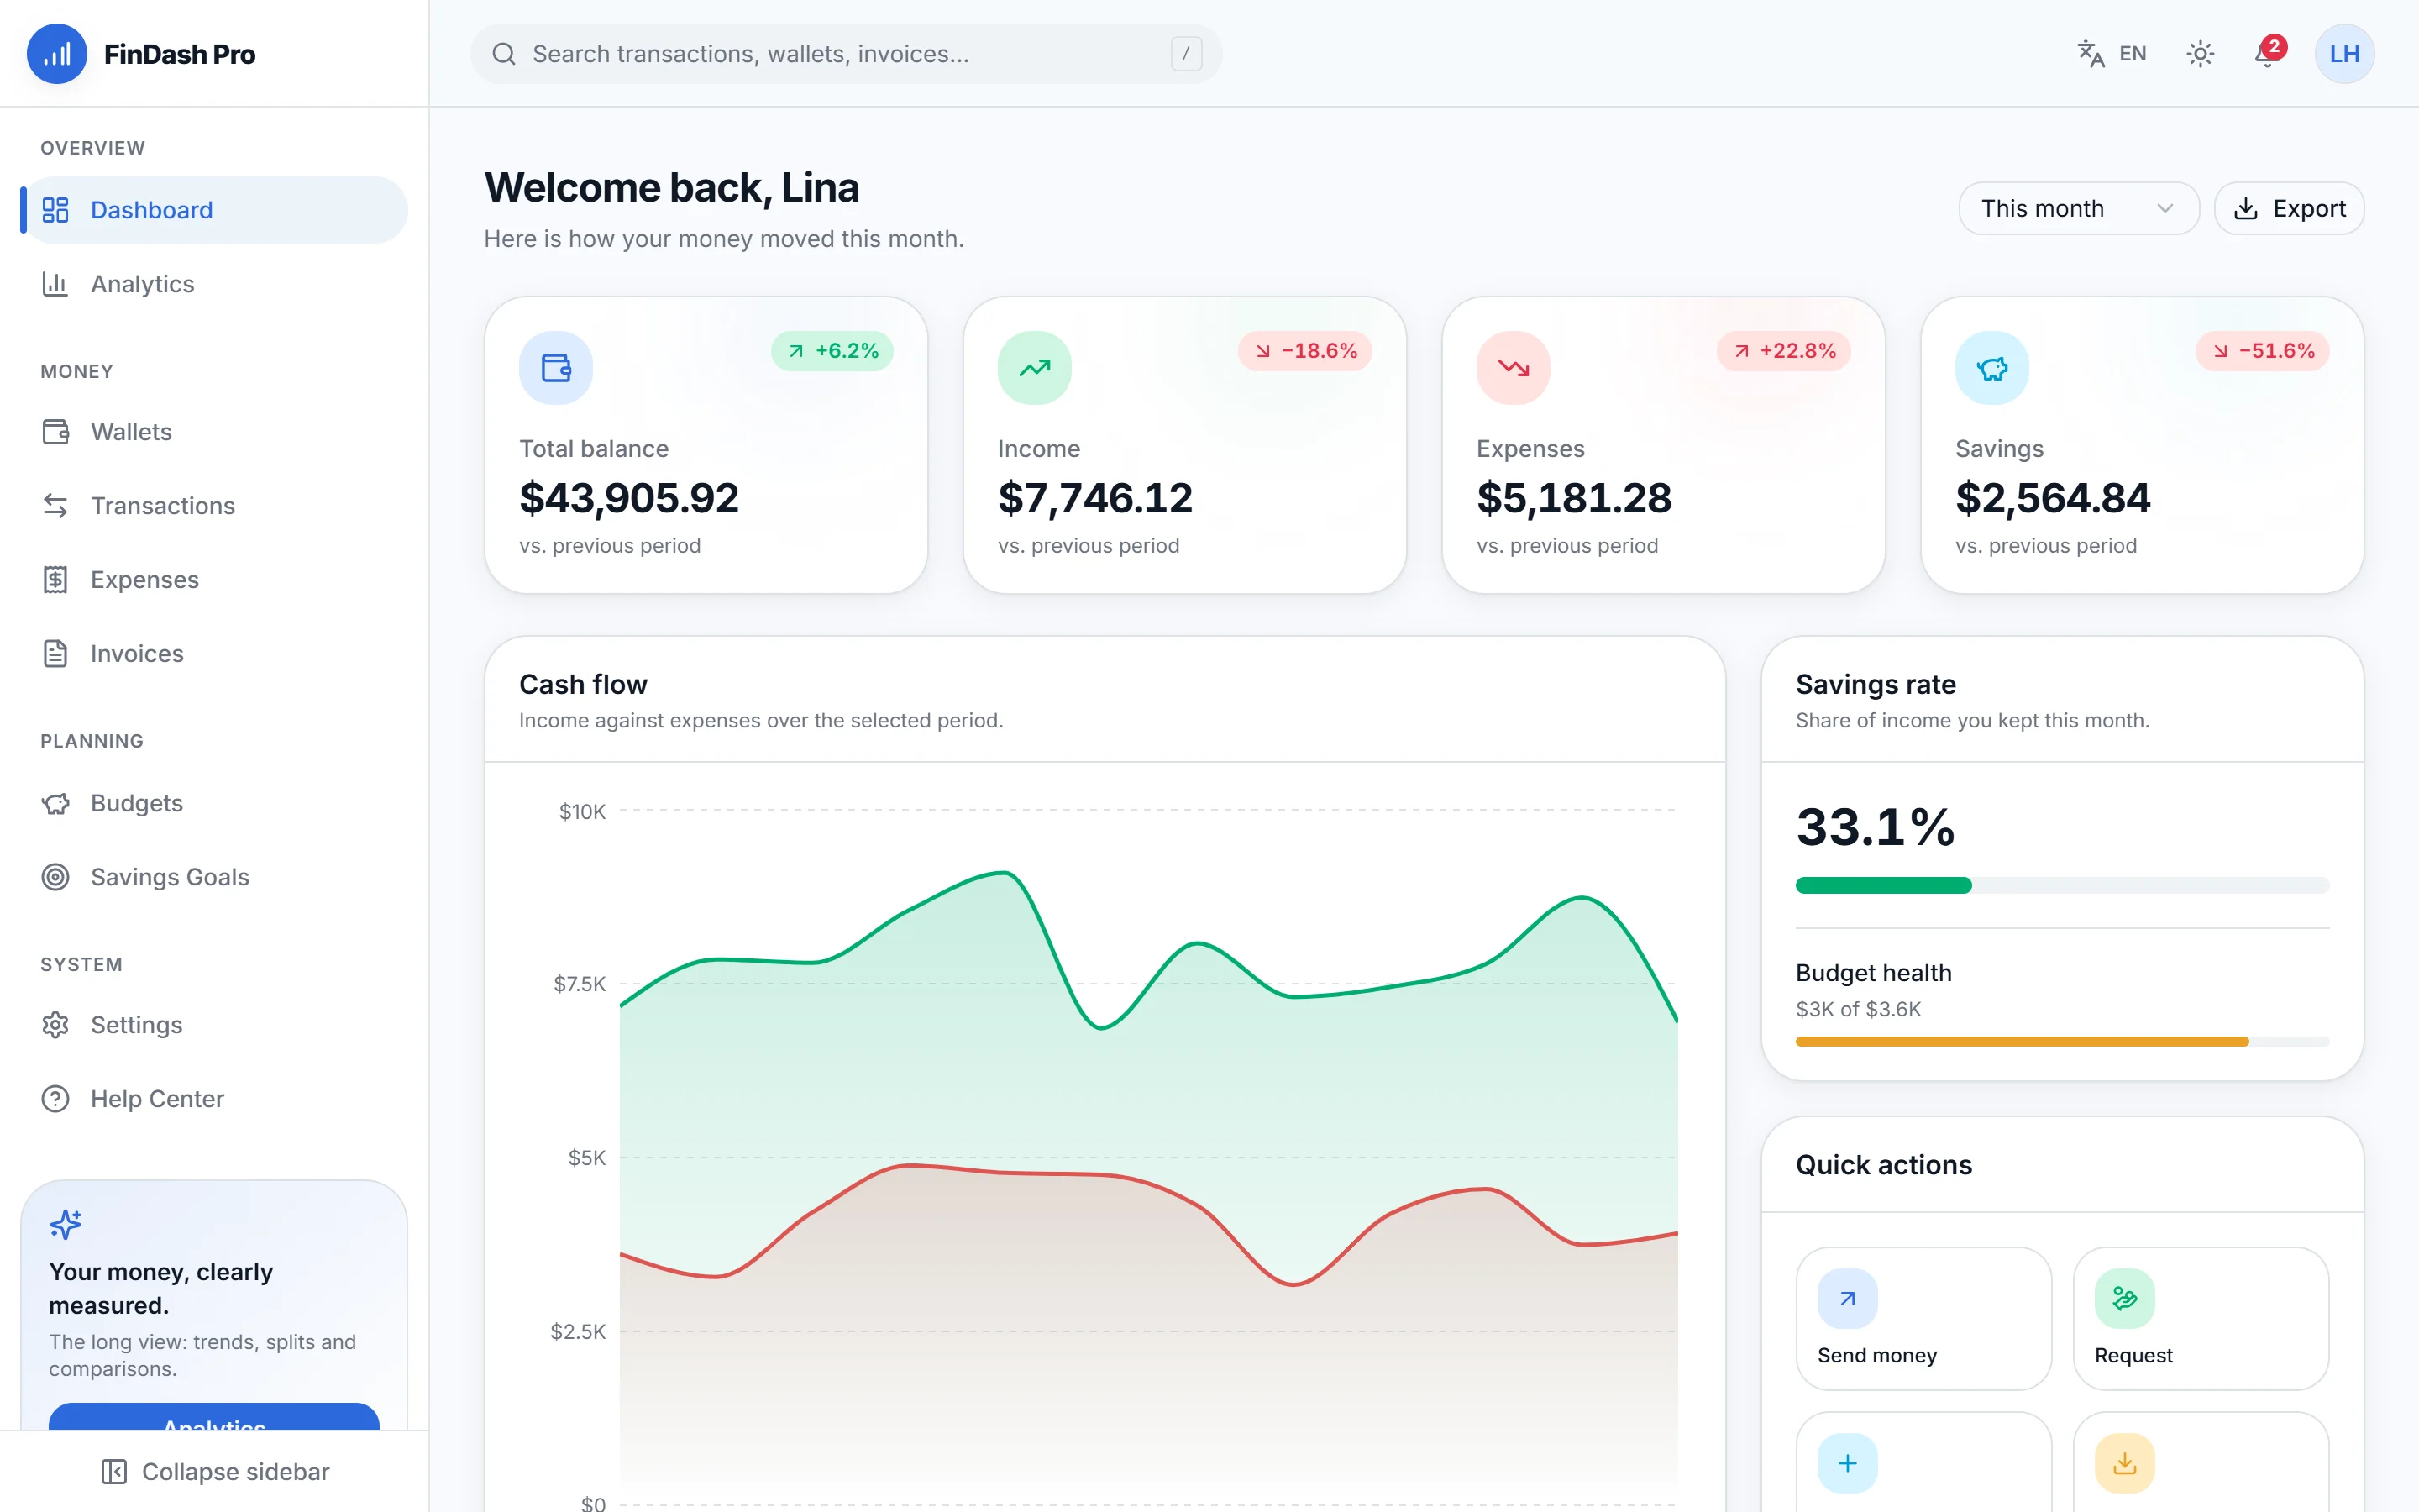Viewport: 2419px width, 1512px height.
Task: Click the Total balance wallet icon
Action: (x=556, y=368)
